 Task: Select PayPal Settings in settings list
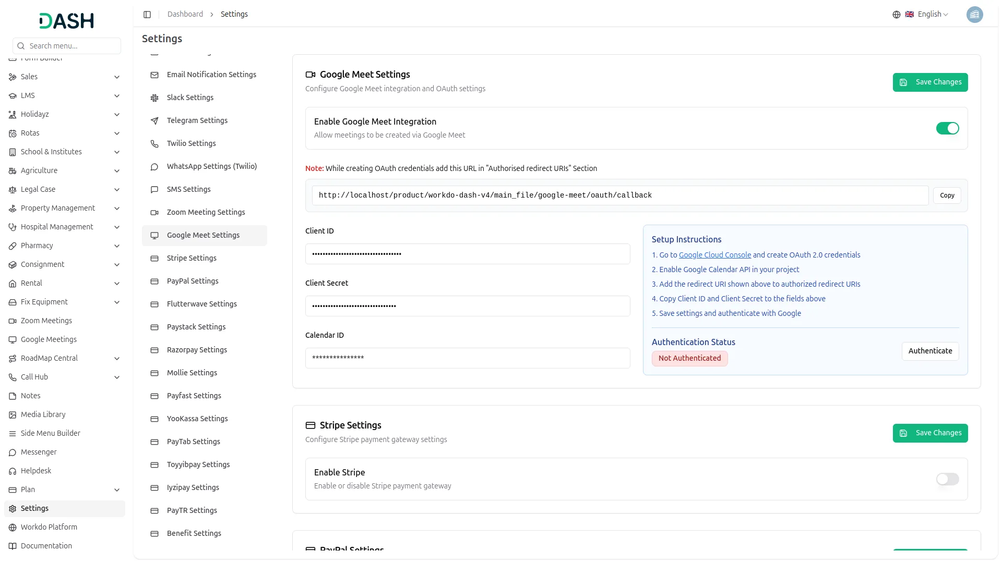click(193, 281)
